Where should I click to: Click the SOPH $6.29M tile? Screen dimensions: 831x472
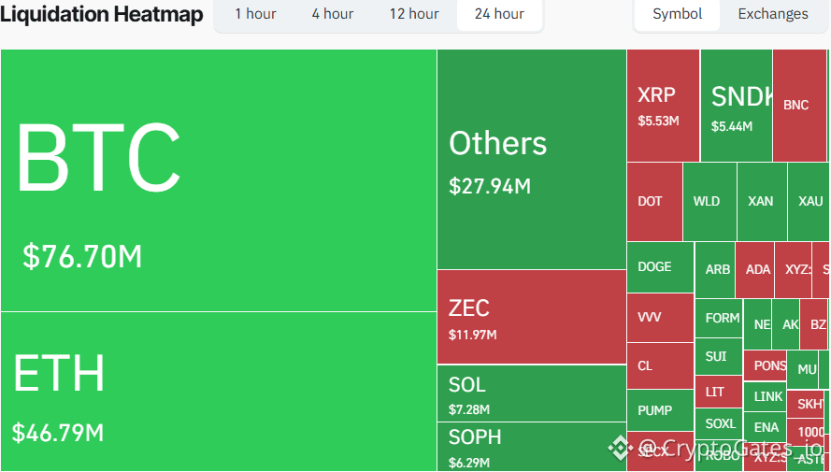[x=532, y=447]
